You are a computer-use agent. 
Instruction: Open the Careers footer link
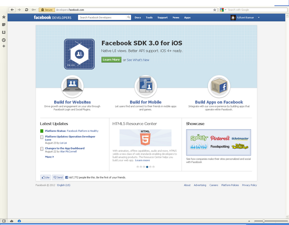(x=214, y=185)
